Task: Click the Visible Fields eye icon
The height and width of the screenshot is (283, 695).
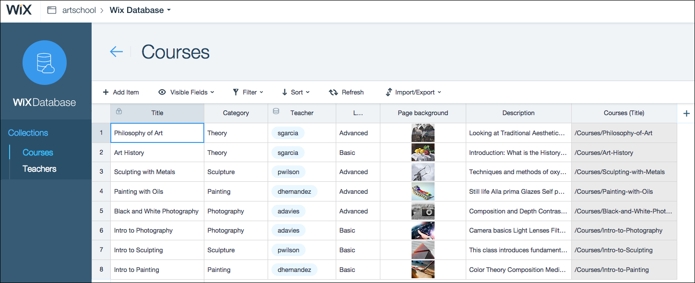Action: point(162,92)
